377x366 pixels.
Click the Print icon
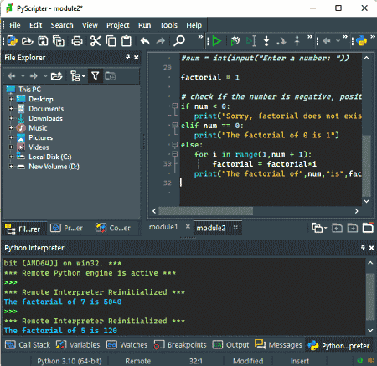tap(77, 41)
